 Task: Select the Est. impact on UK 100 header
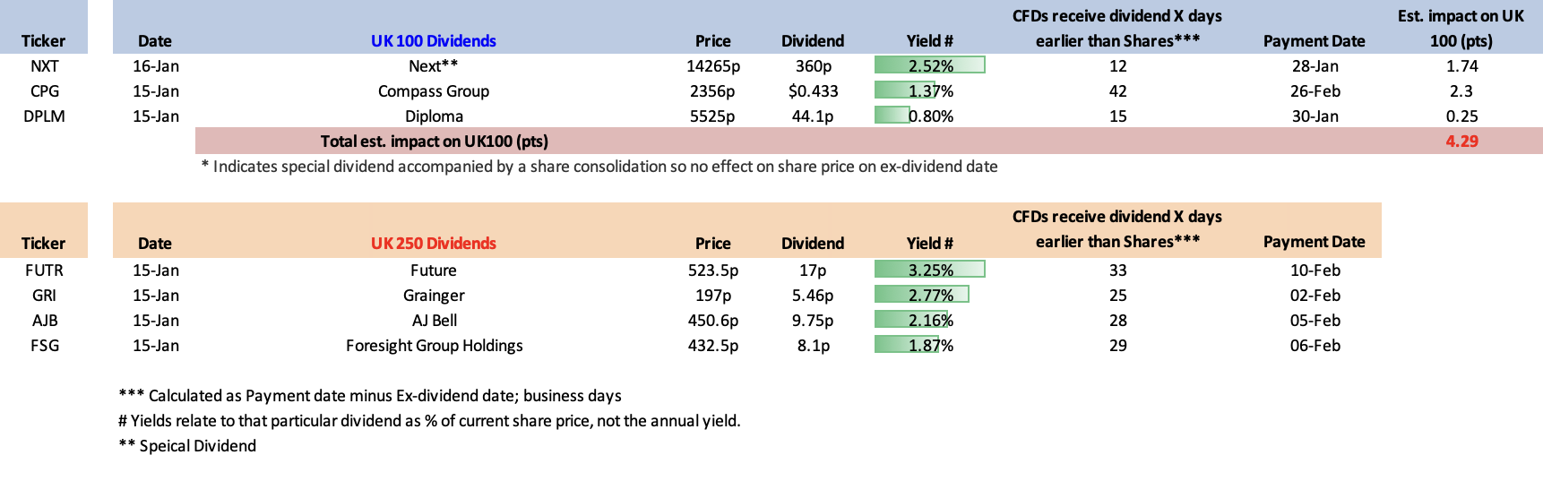click(1461, 29)
